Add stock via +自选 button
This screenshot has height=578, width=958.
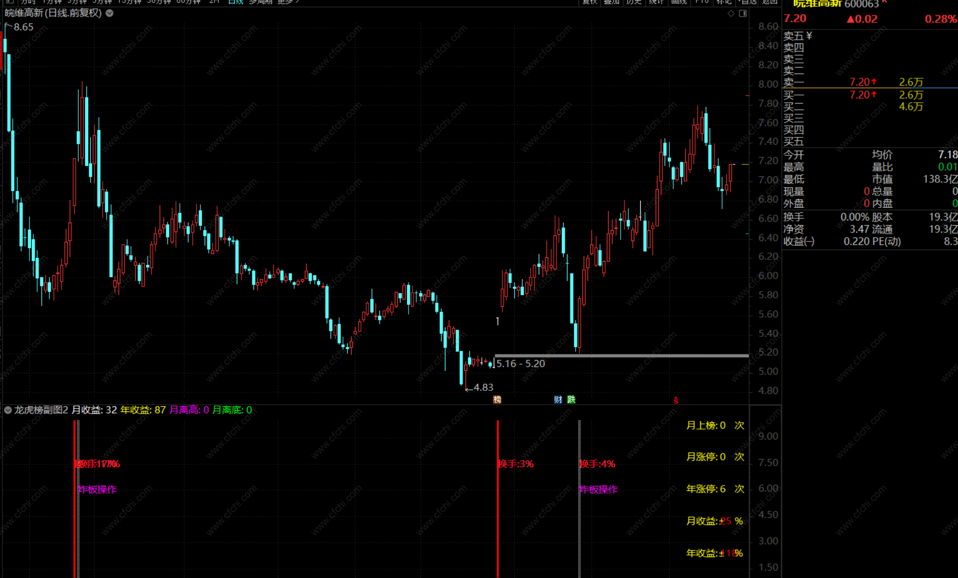[747, 2]
